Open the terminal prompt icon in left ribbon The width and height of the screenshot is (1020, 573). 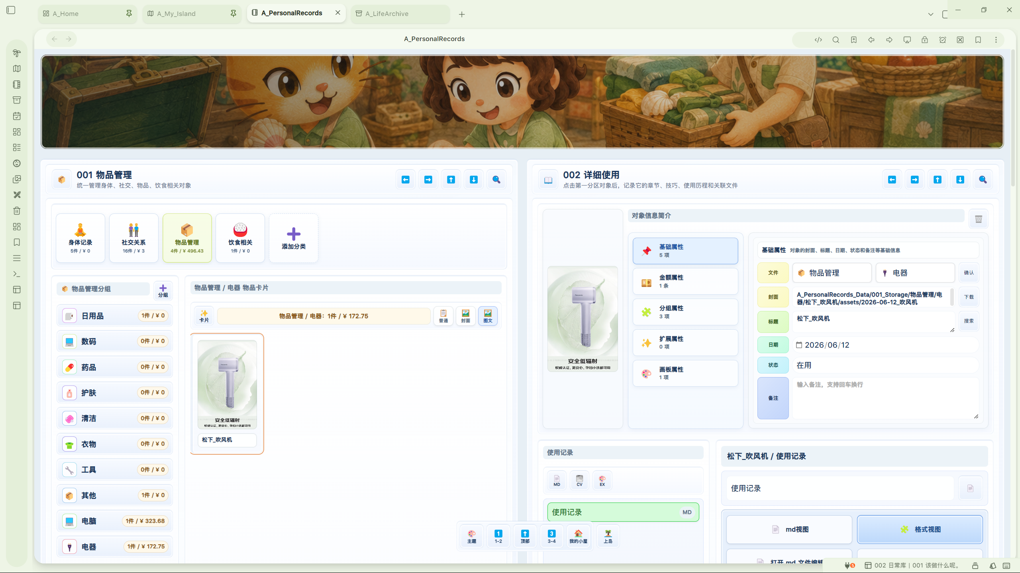coord(17,274)
